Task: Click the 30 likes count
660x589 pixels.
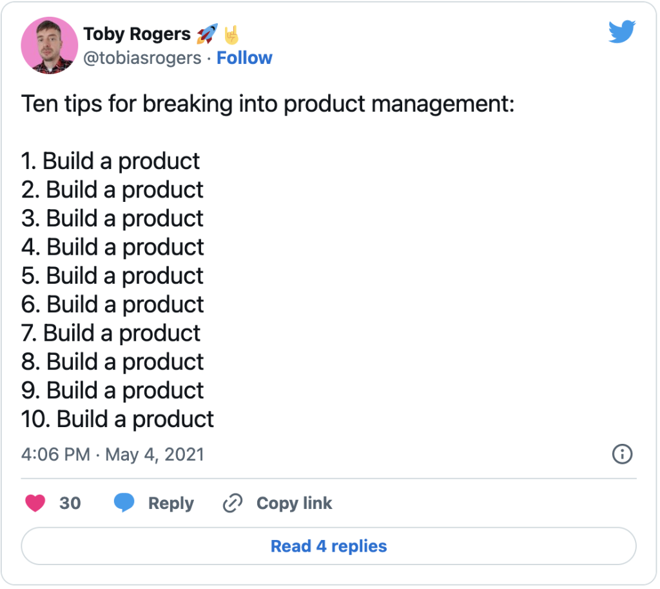Action: [x=70, y=503]
